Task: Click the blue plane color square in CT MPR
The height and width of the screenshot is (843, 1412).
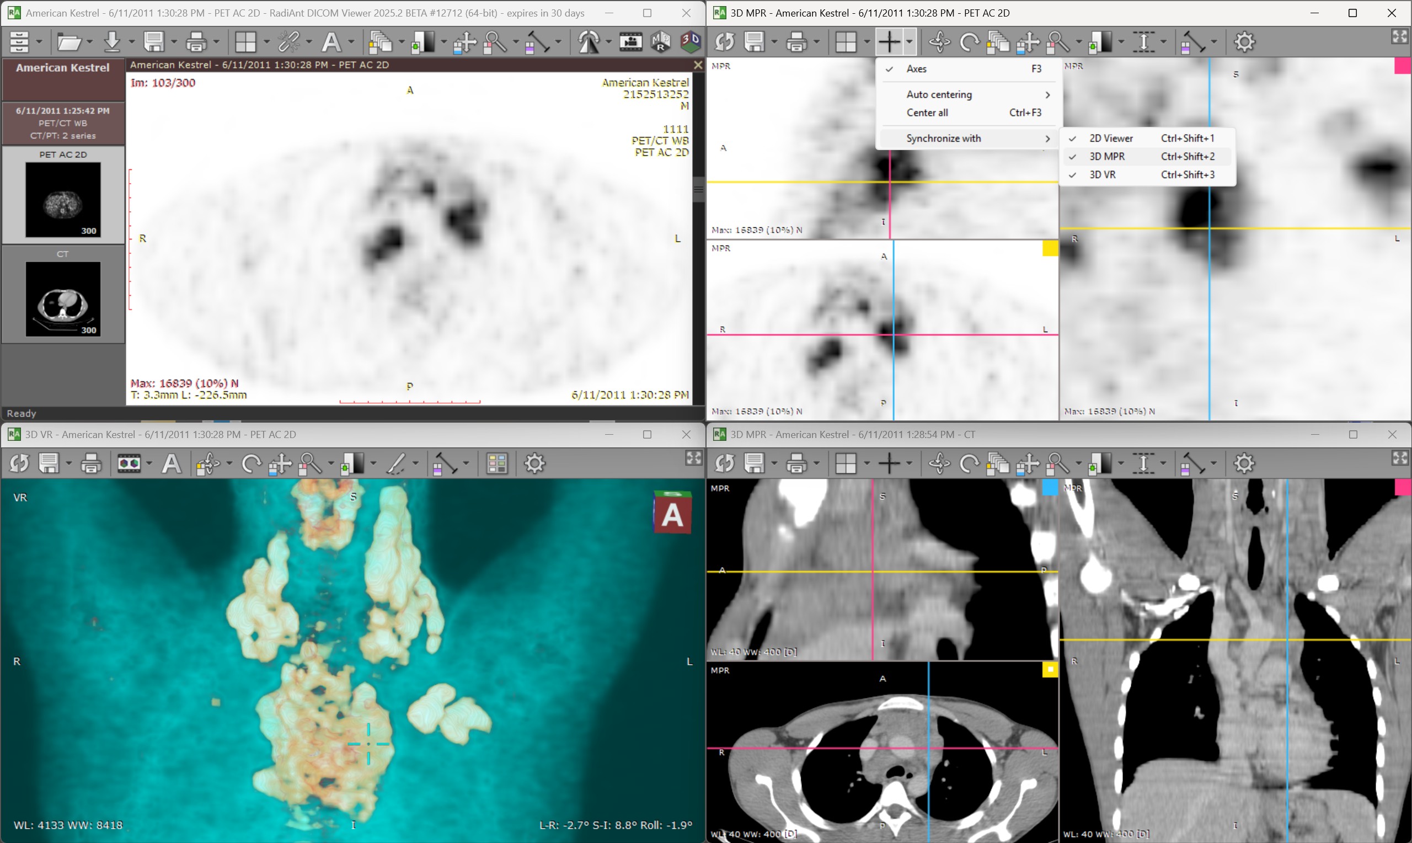Action: [1050, 487]
